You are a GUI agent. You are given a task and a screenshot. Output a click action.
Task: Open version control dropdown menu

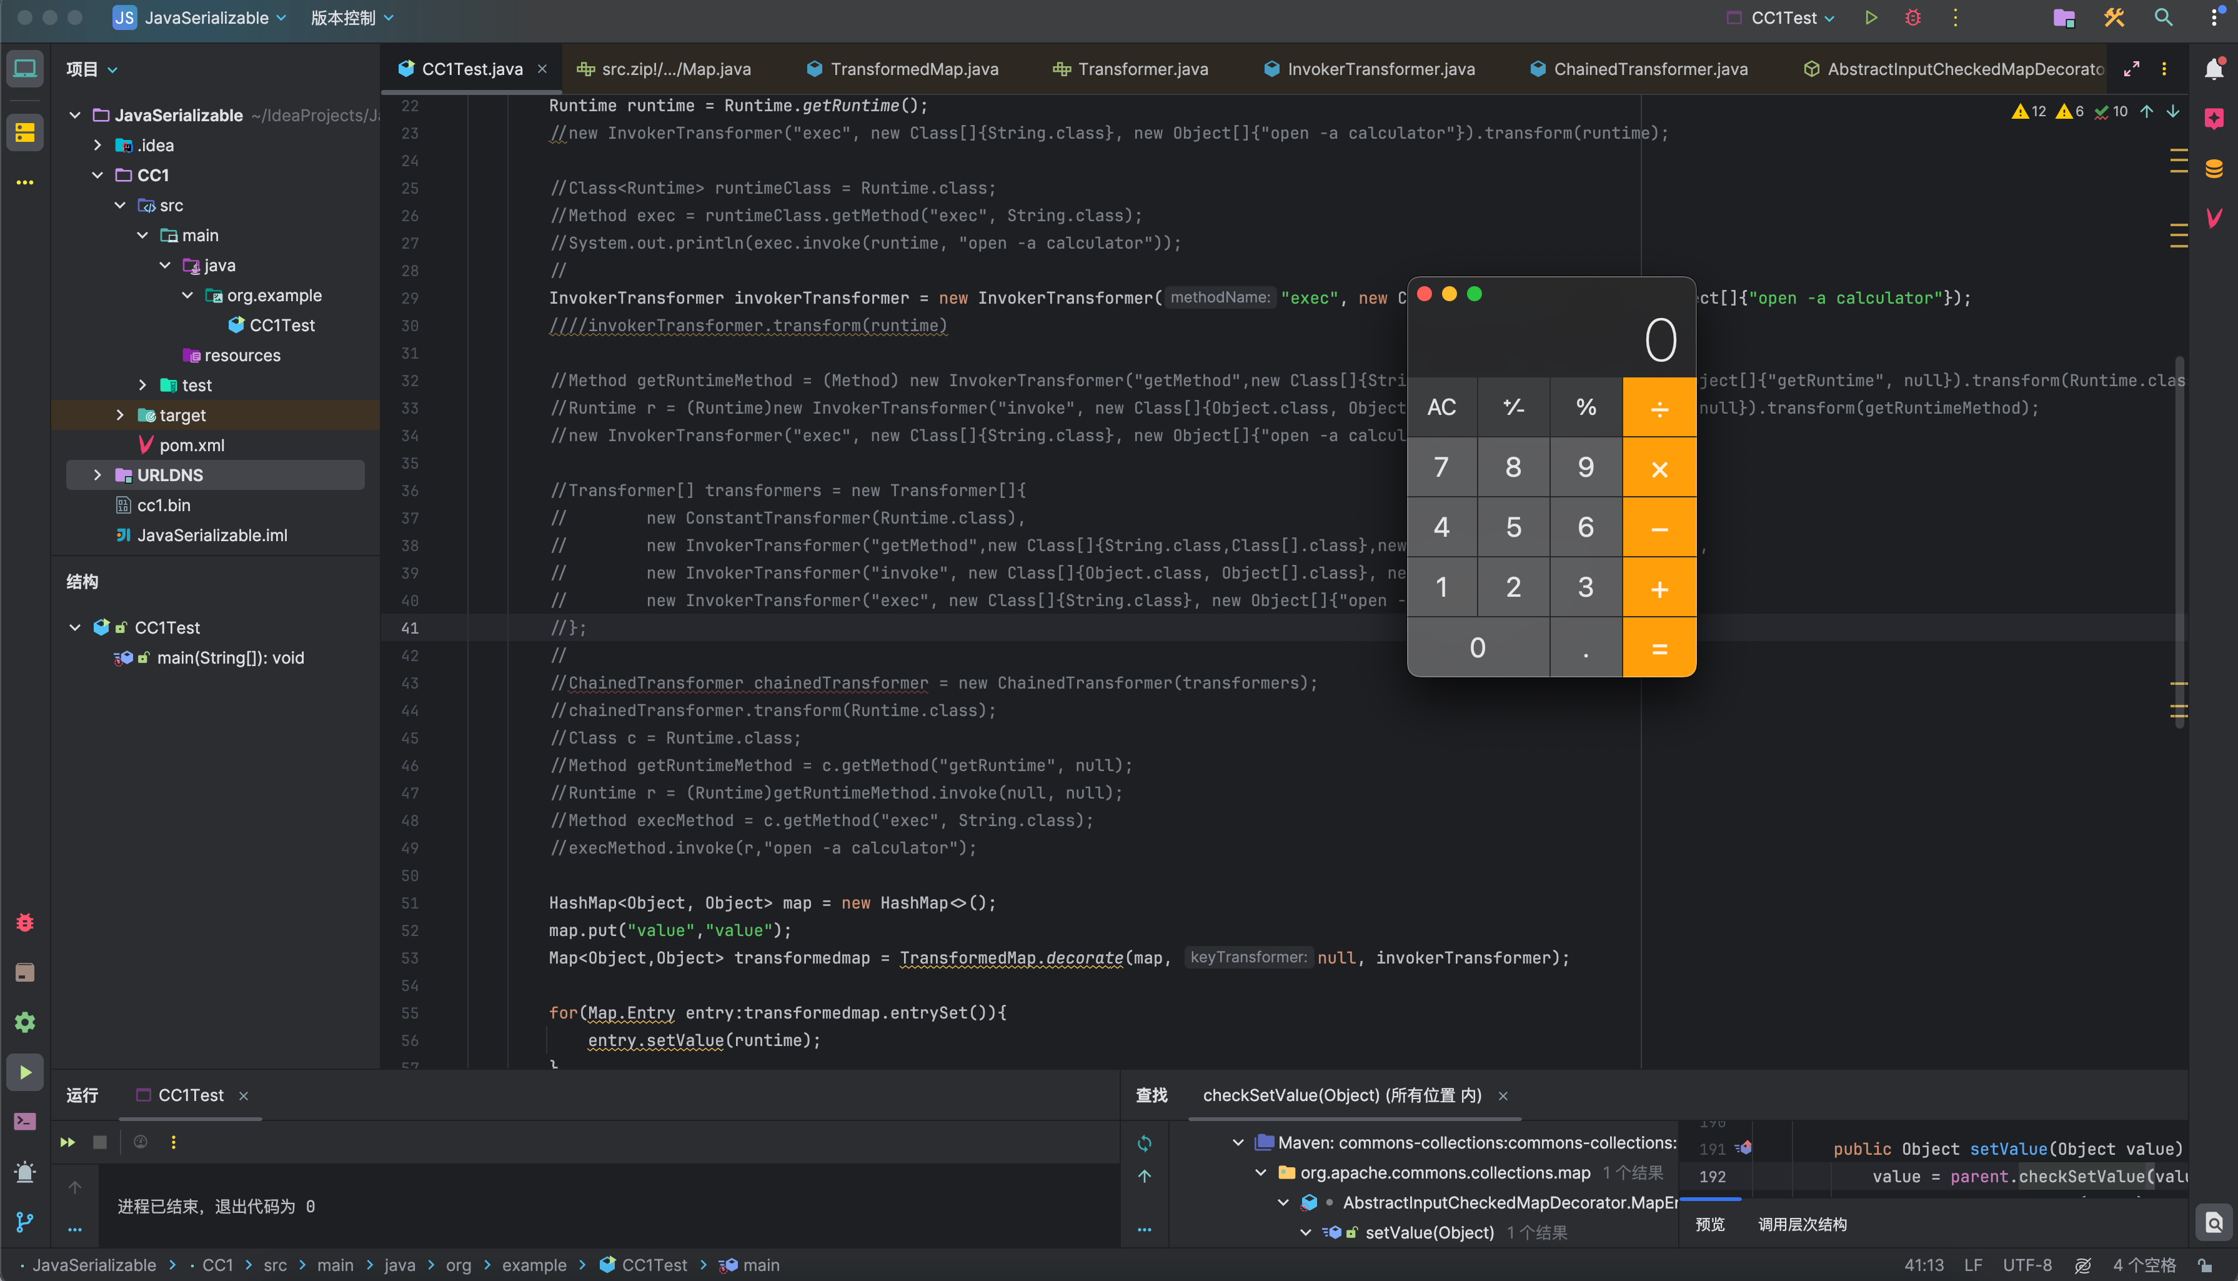tap(352, 17)
